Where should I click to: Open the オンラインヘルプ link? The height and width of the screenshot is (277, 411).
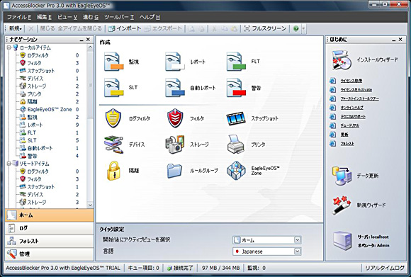click(352, 108)
